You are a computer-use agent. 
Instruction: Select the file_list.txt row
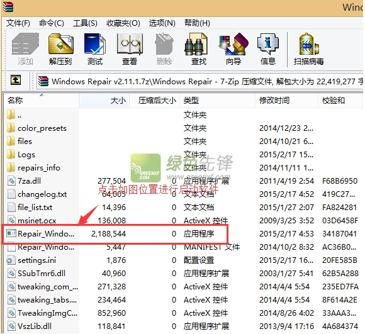(182, 207)
